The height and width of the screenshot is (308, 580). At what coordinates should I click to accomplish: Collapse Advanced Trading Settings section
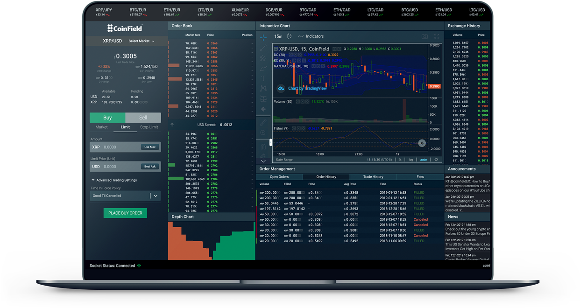114,180
